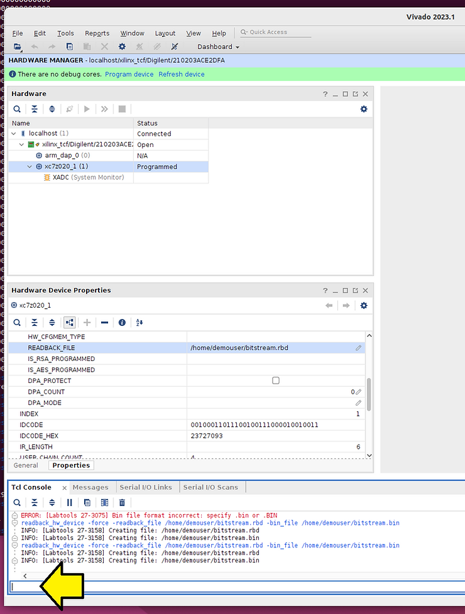Open the File menu
The width and height of the screenshot is (465, 614).
point(17,33)
